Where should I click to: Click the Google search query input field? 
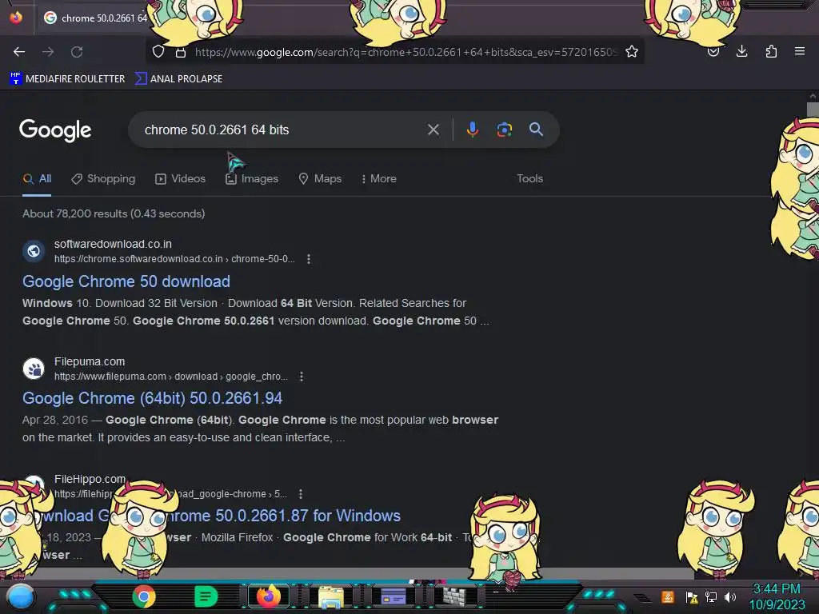[282, 130]
